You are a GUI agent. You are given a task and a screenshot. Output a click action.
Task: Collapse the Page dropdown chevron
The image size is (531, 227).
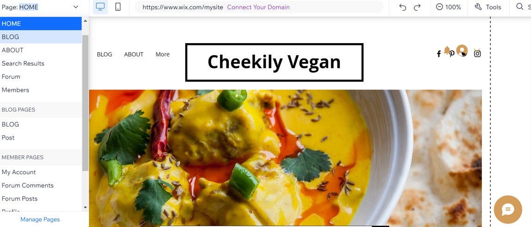point(75,7)
